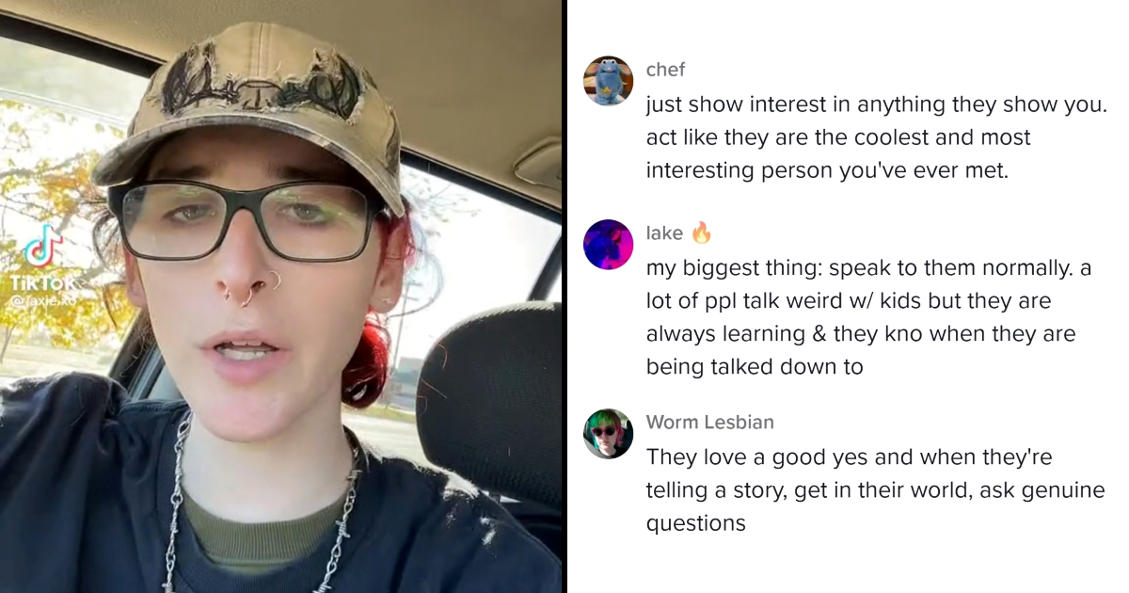
Task: Open chef's blue creature profile picture
Action: point(608,81)
